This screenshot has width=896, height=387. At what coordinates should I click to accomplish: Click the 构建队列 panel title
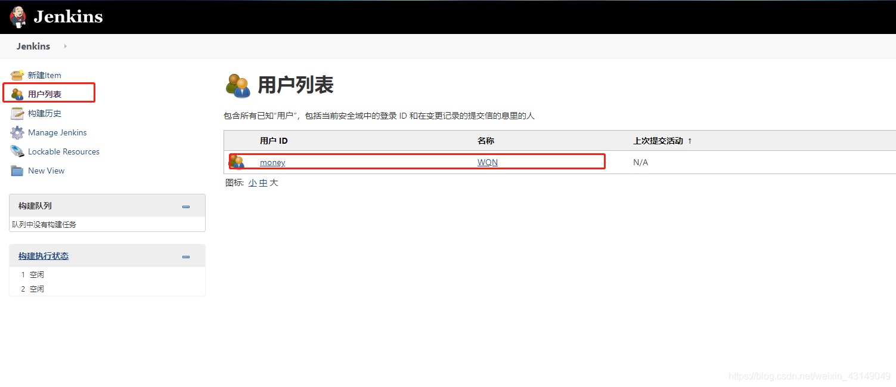[35, 206]
